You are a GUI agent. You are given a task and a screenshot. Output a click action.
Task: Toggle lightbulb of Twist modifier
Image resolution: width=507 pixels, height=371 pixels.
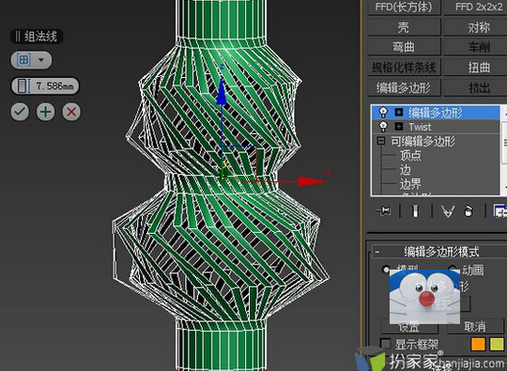[383, 127]
